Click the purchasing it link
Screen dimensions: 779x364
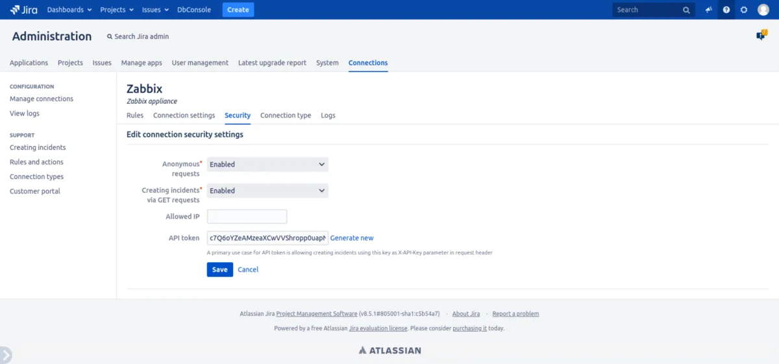coord(469,328)
